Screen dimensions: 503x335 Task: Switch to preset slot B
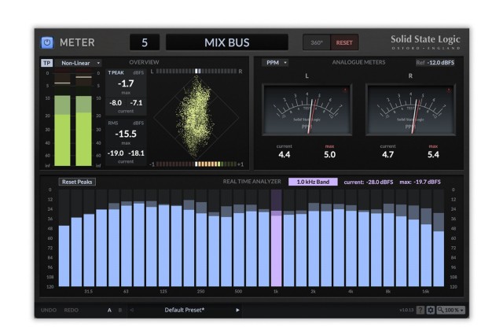click(119, 310)
